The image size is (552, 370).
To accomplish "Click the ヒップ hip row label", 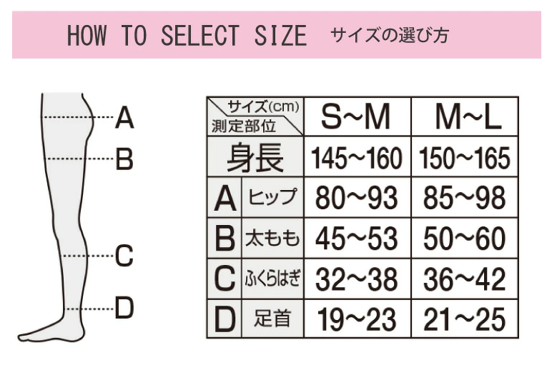I will pos(272,198).
